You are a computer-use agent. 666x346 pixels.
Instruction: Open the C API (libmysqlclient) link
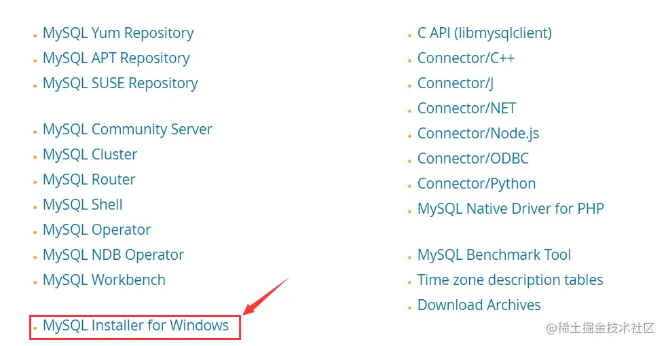click(485, 33)
